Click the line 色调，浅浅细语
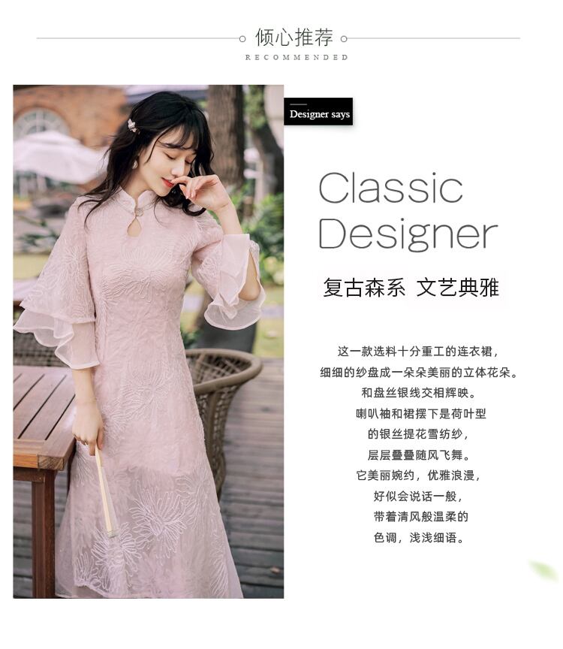Viewport: 563px width, 649px height. (418, 537)
